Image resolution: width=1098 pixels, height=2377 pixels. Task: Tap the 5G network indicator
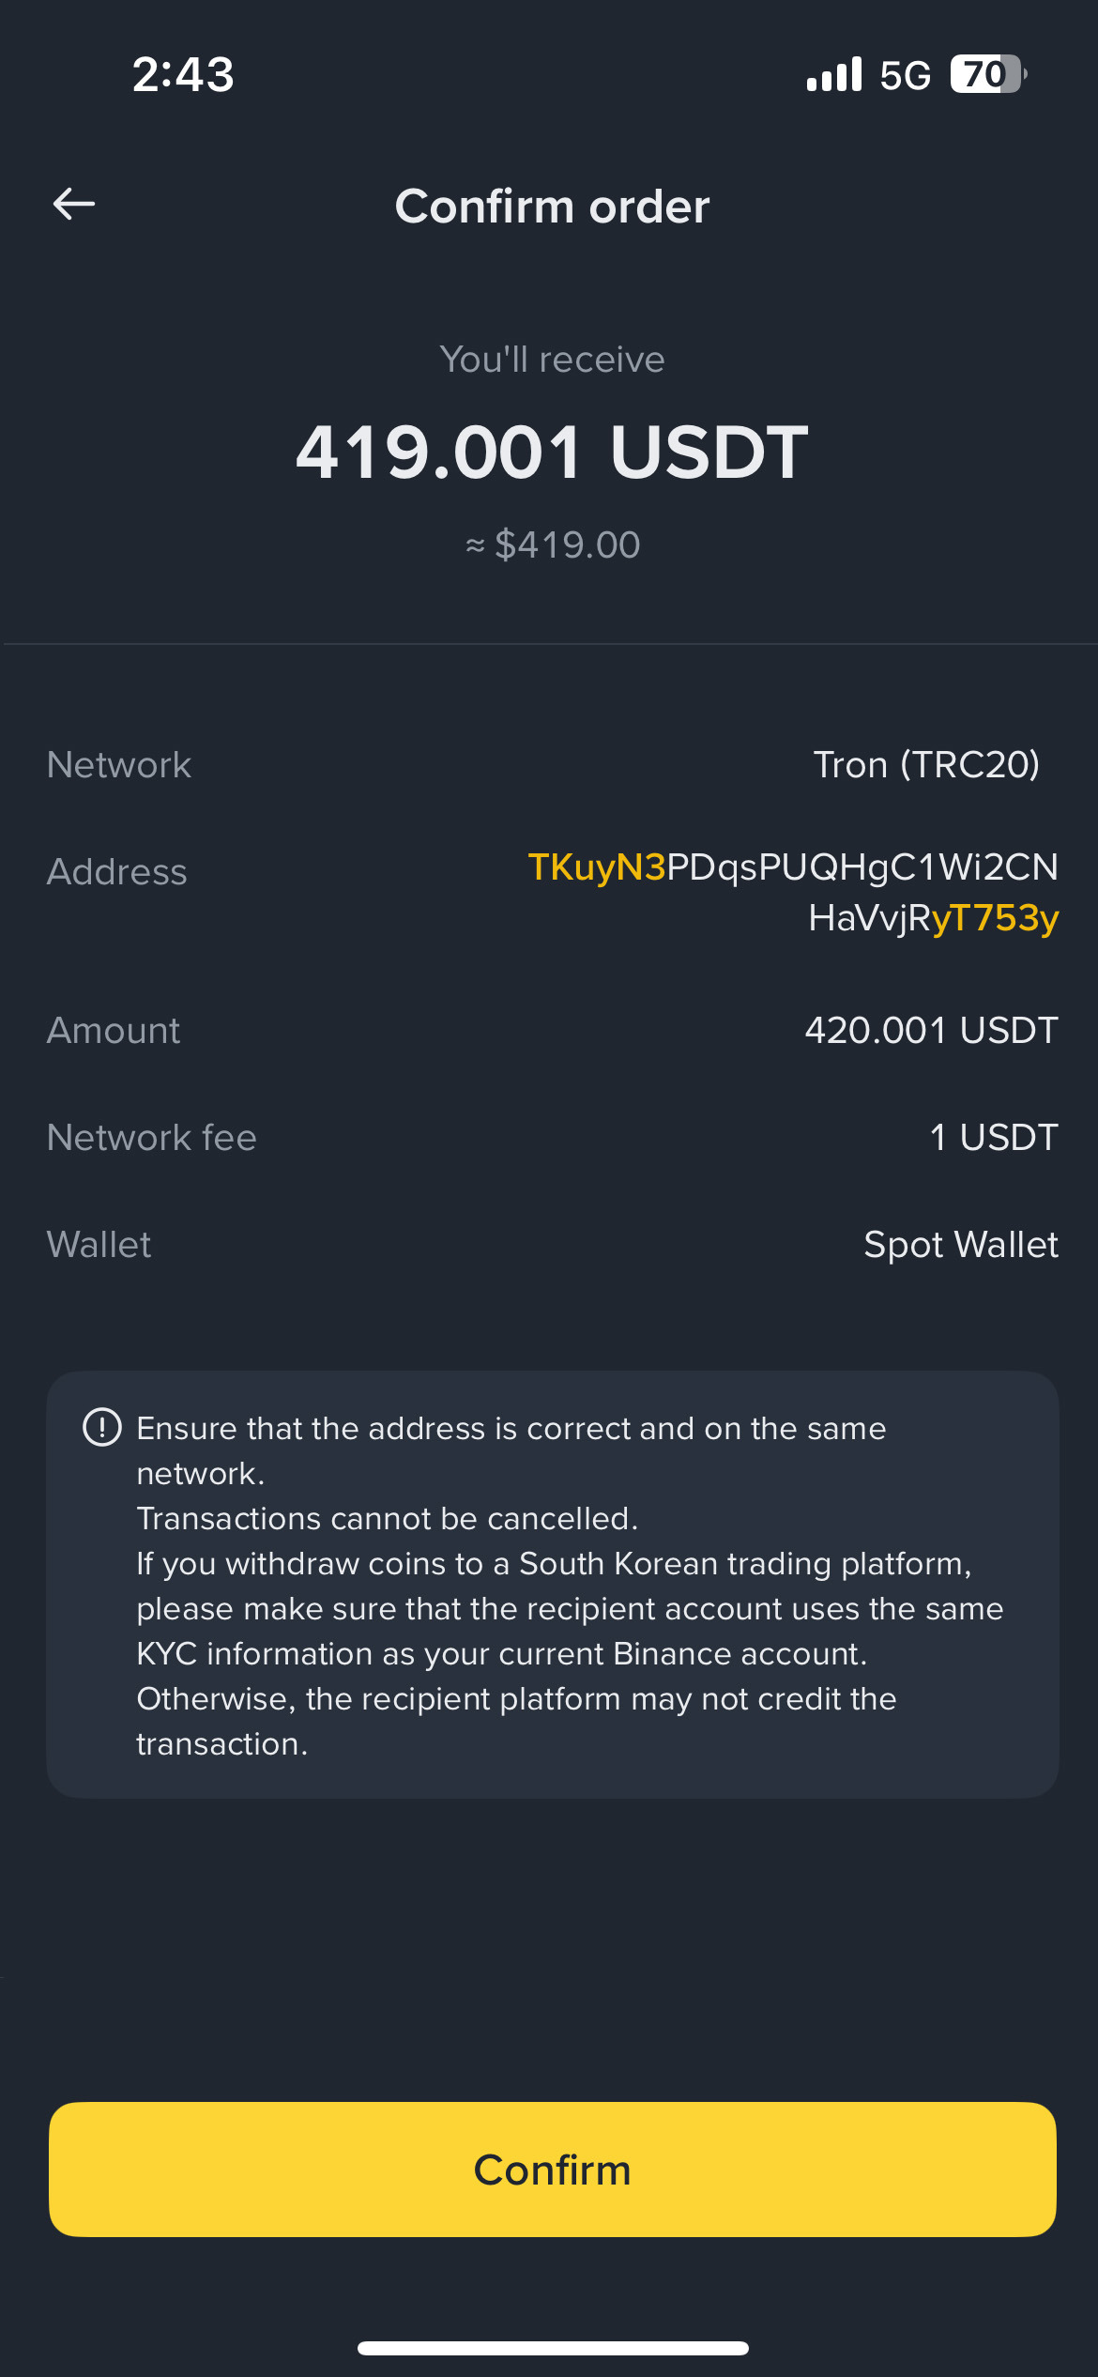coord(905,75)
